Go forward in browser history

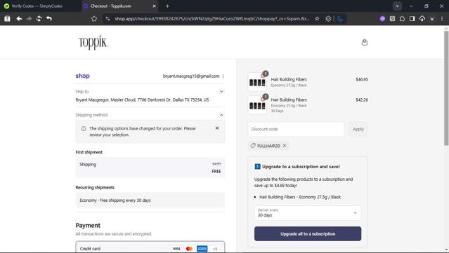click(x=29, y=18)
